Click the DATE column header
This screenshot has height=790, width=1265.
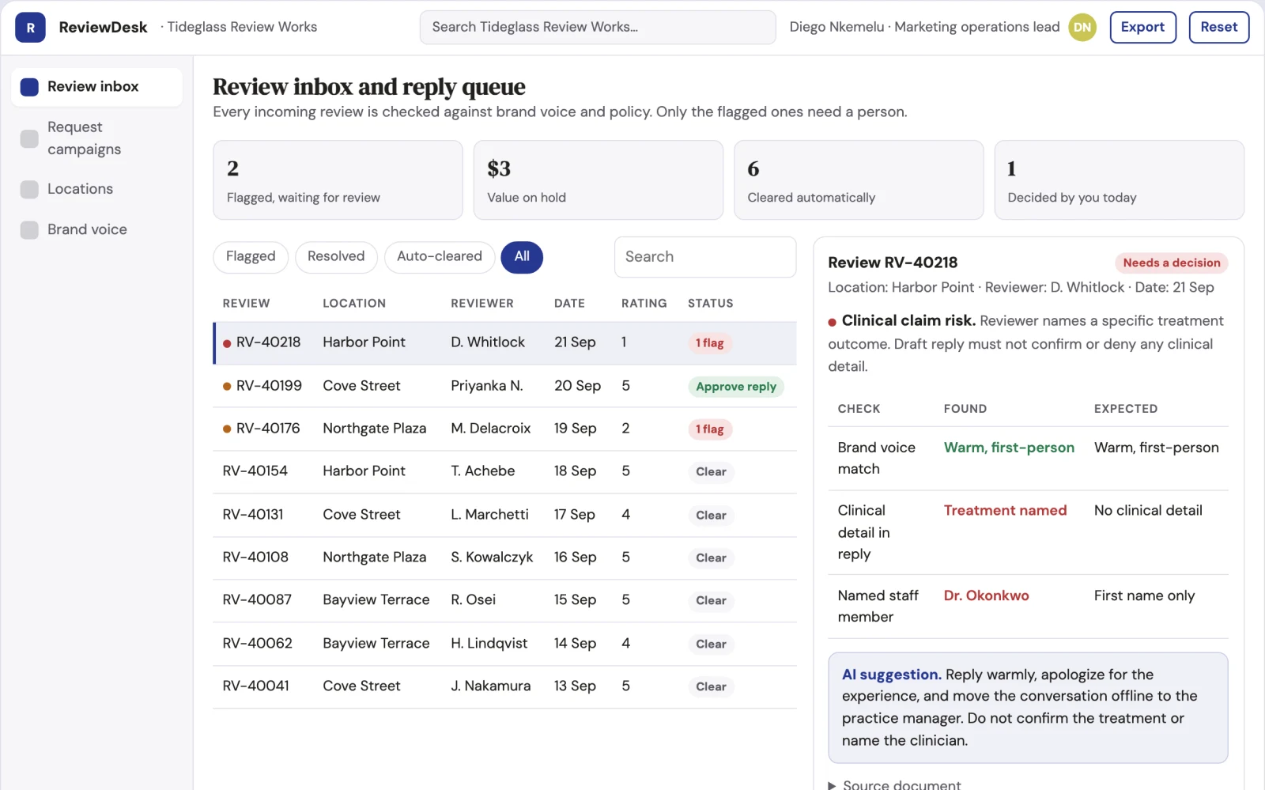569,304
